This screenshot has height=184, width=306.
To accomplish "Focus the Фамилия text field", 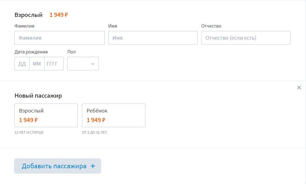I will click(59, 38).
